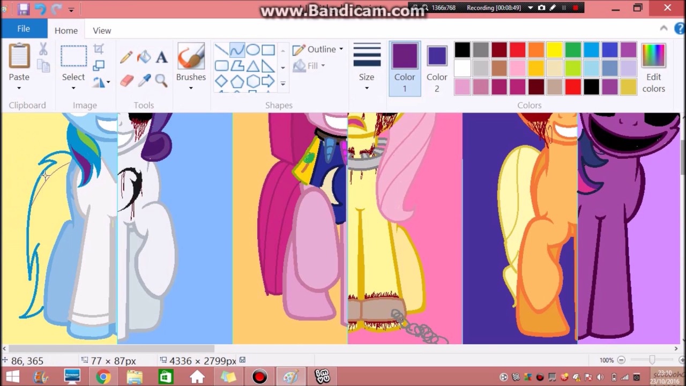Click the Brushes tool icon
This screenshot has height=386, width=686.
191,56
